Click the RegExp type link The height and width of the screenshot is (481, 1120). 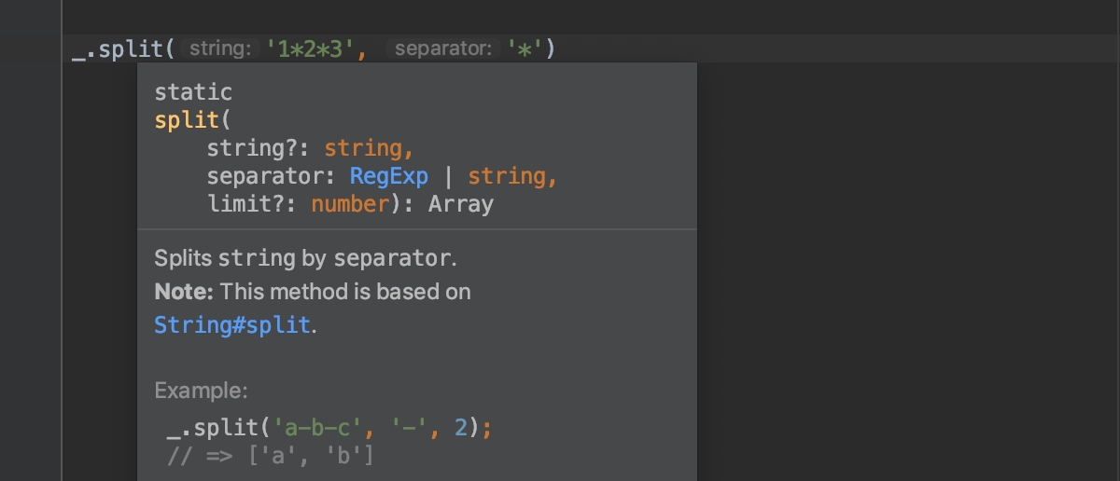(388, 176)
